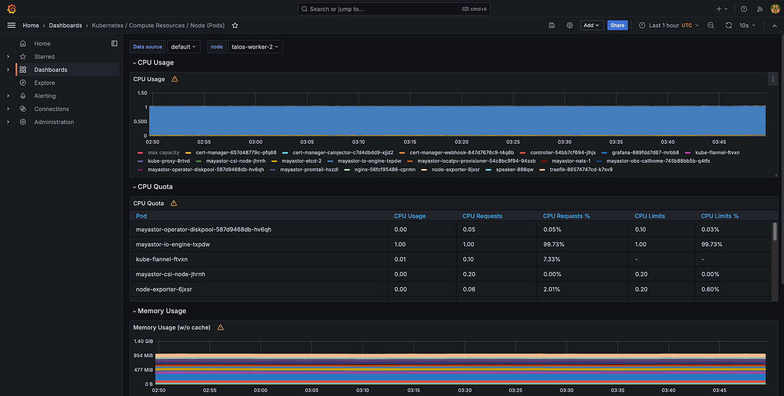Select Alerting in the sidebar menu
Screen dimensions: 784x396
click(45, 96)
